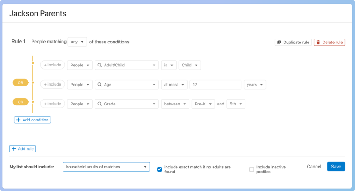Add a new condition to Rule 1

(x=32, y=120)
